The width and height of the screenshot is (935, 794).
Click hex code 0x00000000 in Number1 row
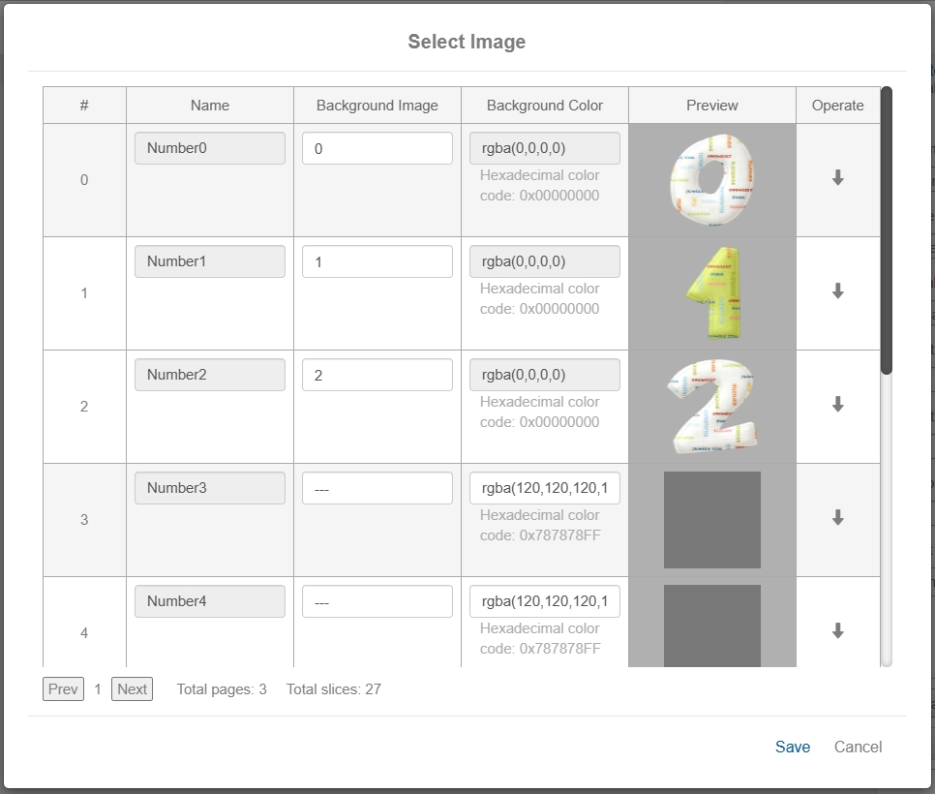559,309
